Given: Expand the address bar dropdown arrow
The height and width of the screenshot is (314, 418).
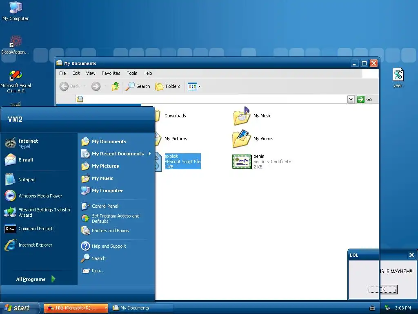Looking at the screenshot, I should click(351, 99).
